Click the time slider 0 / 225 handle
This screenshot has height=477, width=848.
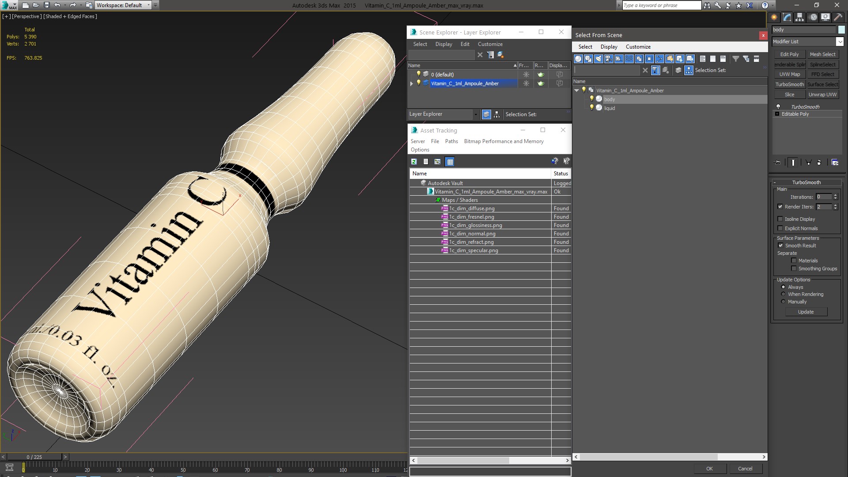[x=34, y=457]
